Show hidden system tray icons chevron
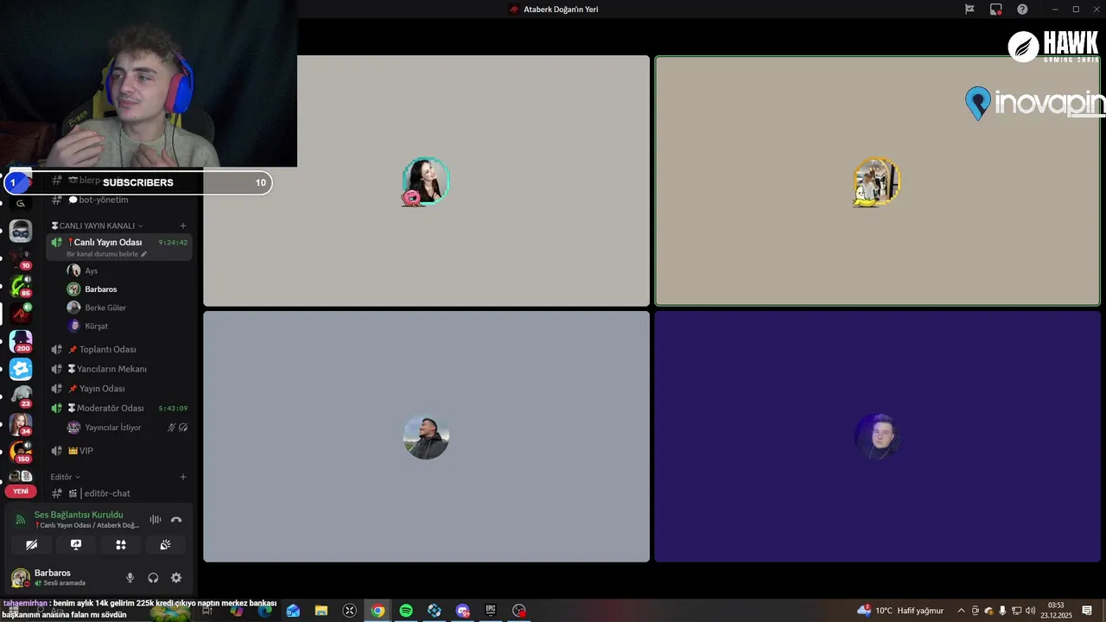Image resolution: width=1106 pixels, height=622 pixels. pos(961,611)
